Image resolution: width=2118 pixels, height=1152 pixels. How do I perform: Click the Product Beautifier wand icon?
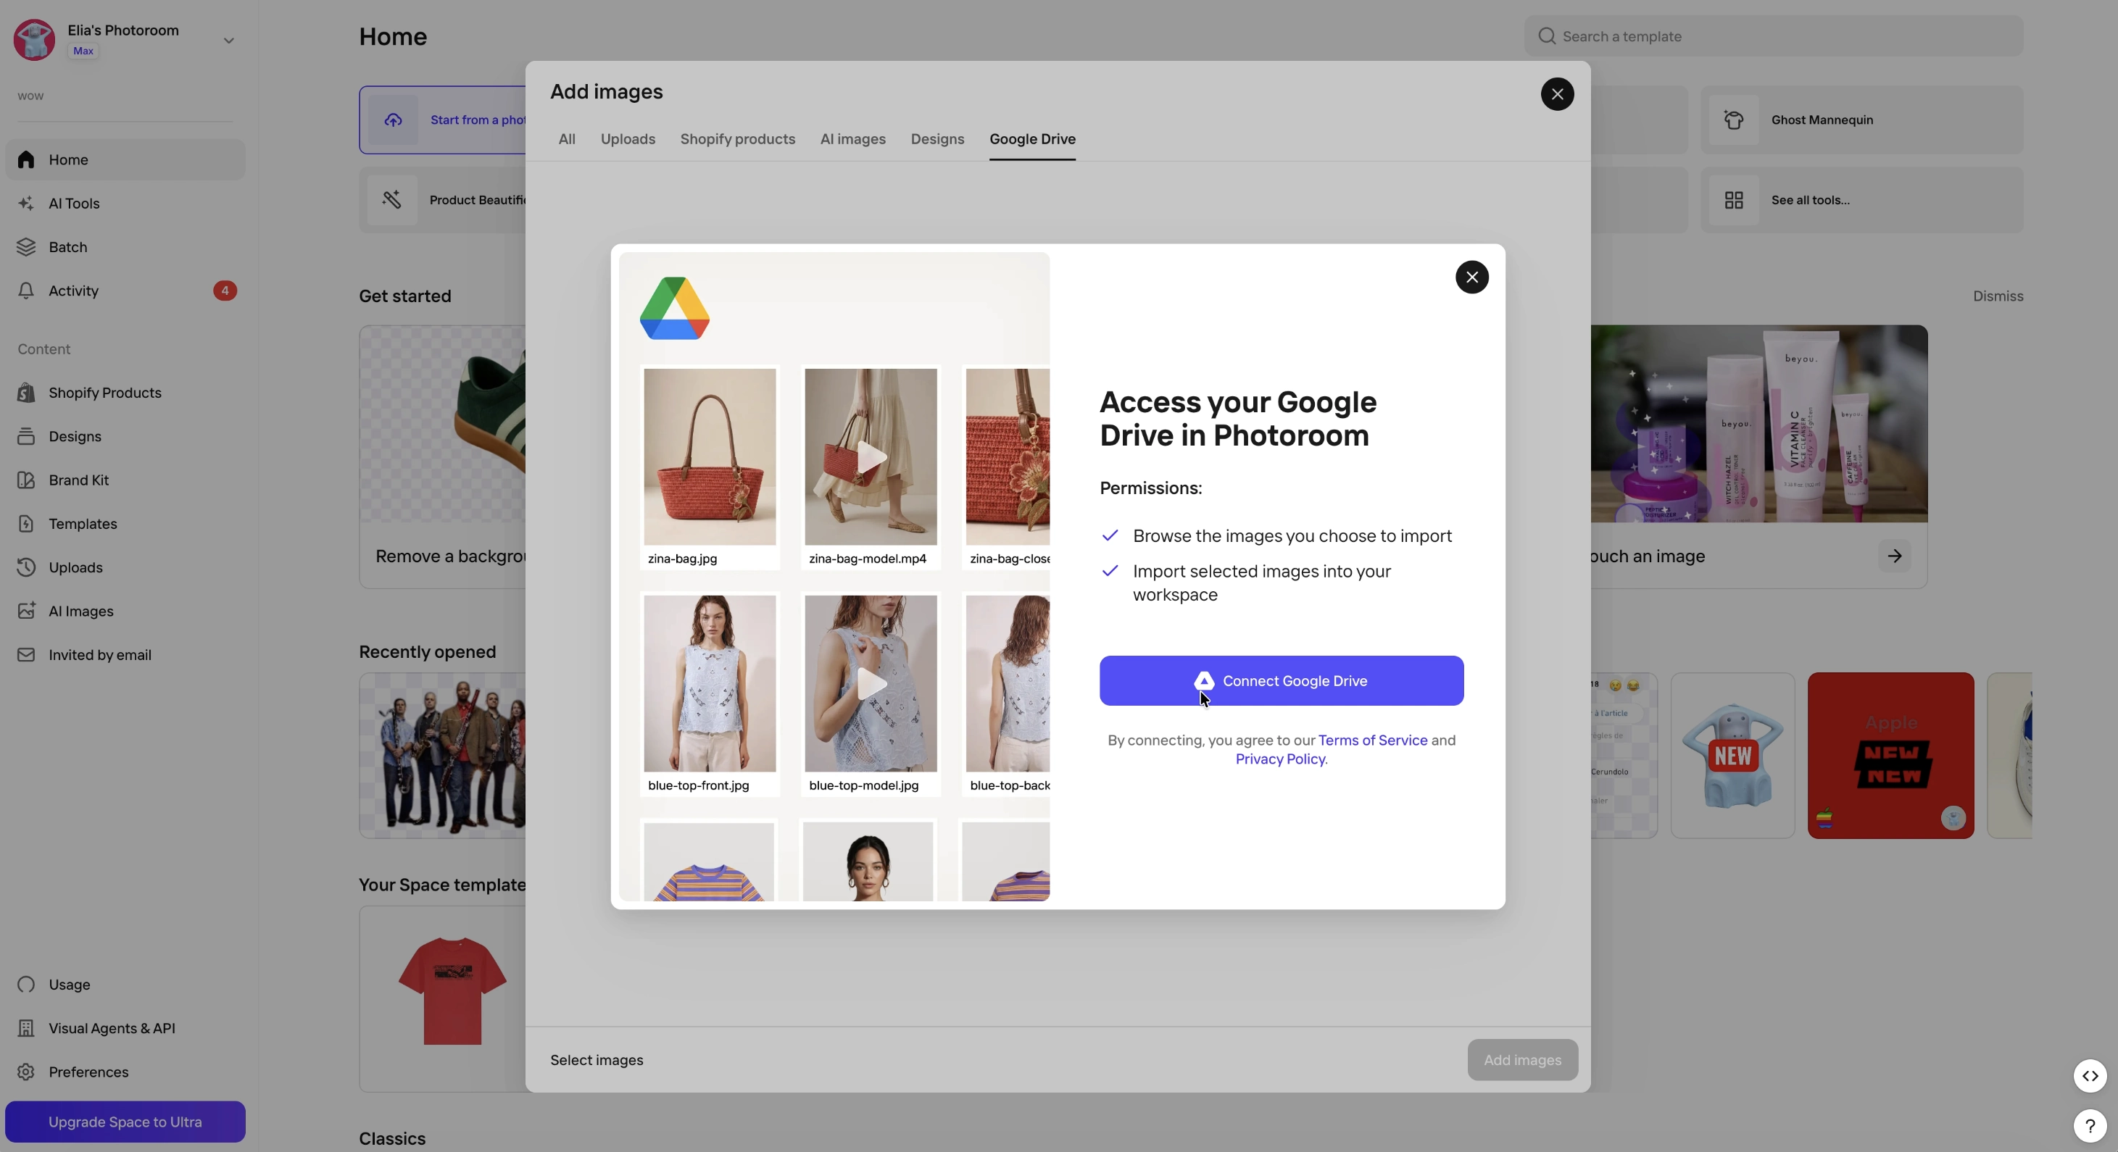(392, 200)
